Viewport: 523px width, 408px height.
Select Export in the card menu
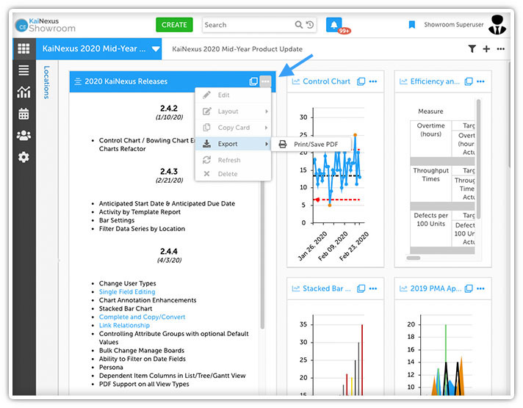[233, 144]
